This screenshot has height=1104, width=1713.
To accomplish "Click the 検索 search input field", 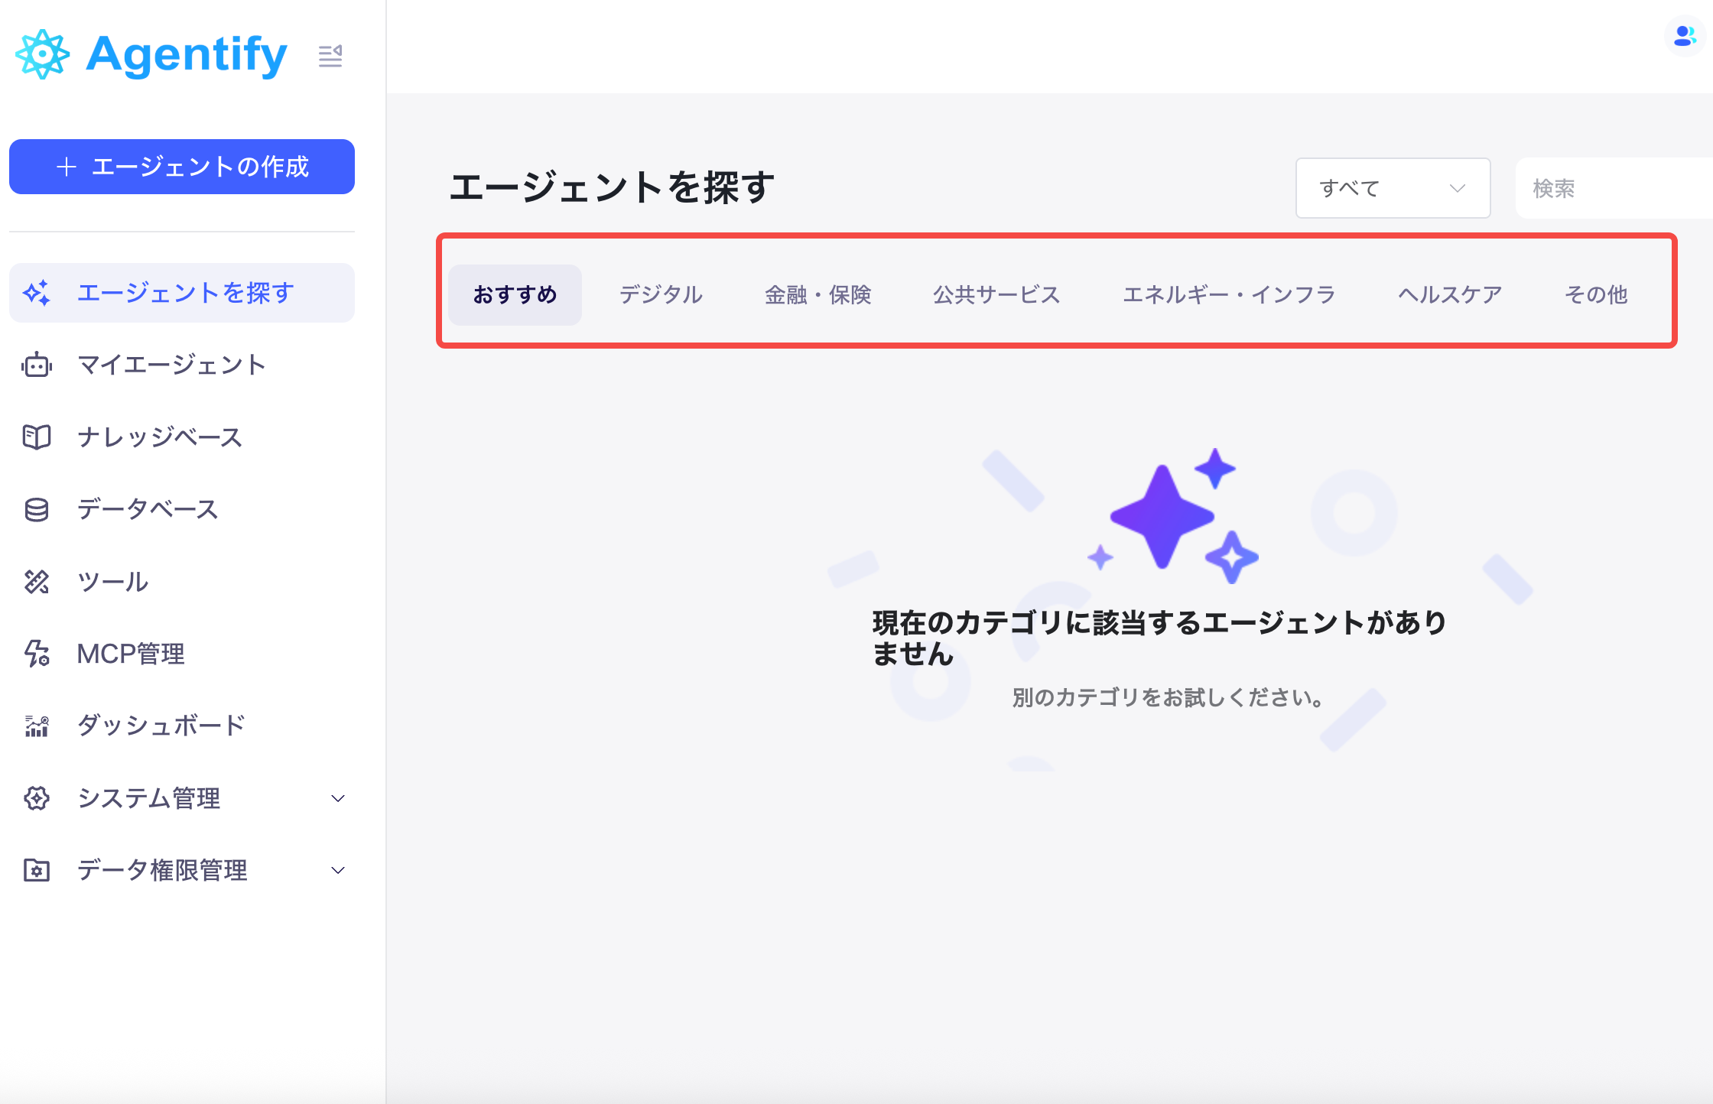I will point(1614,188).
